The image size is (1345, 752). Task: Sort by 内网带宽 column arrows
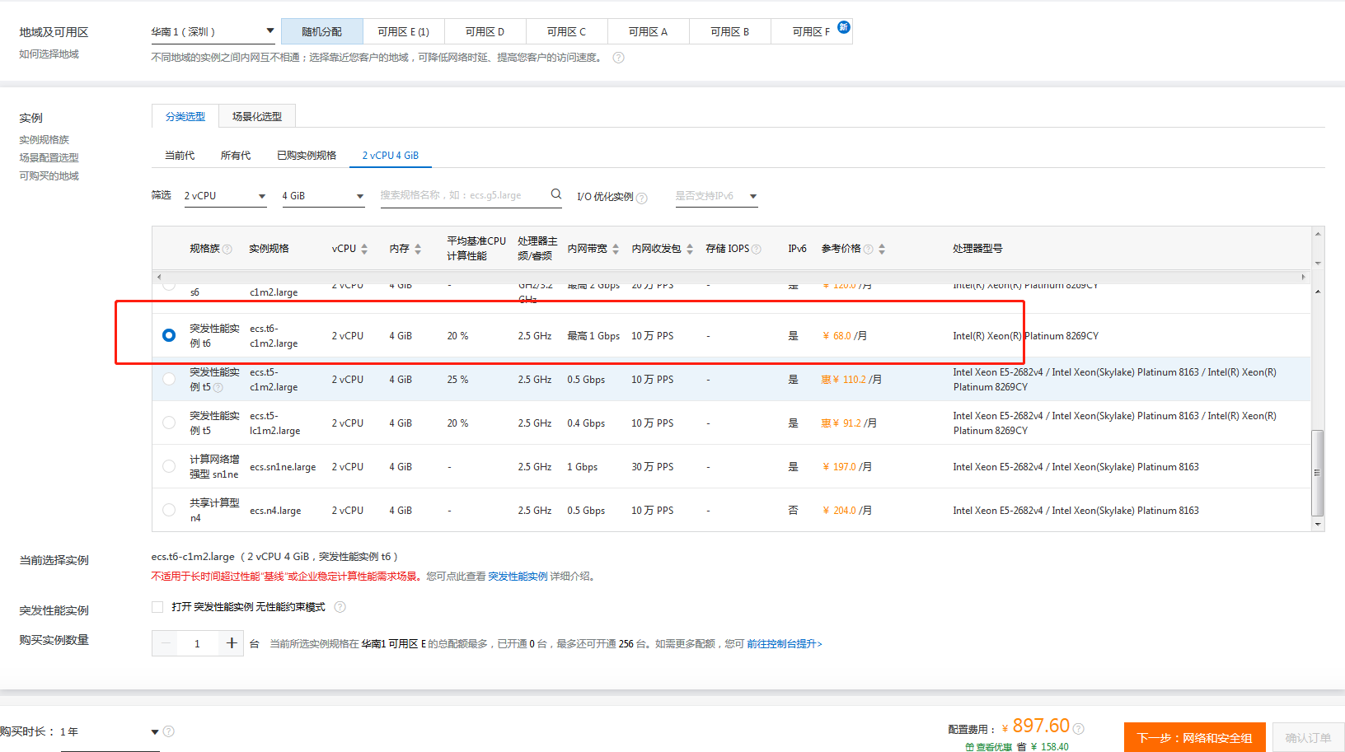pyautogui.click(x=616, y=249)
